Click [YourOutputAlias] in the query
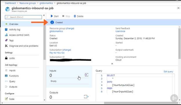Image resolution: width=181 pixels, height=105 pixels. coord(123,85)
